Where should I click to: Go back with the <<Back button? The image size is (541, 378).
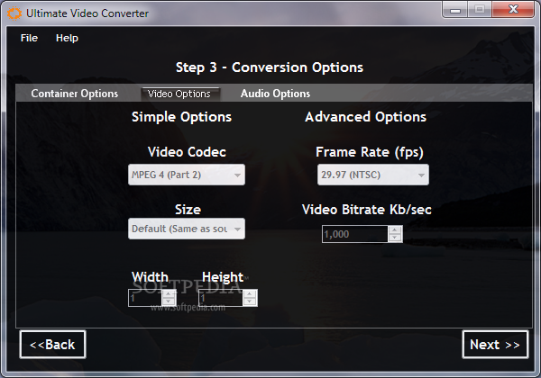(x=52, y=345)
